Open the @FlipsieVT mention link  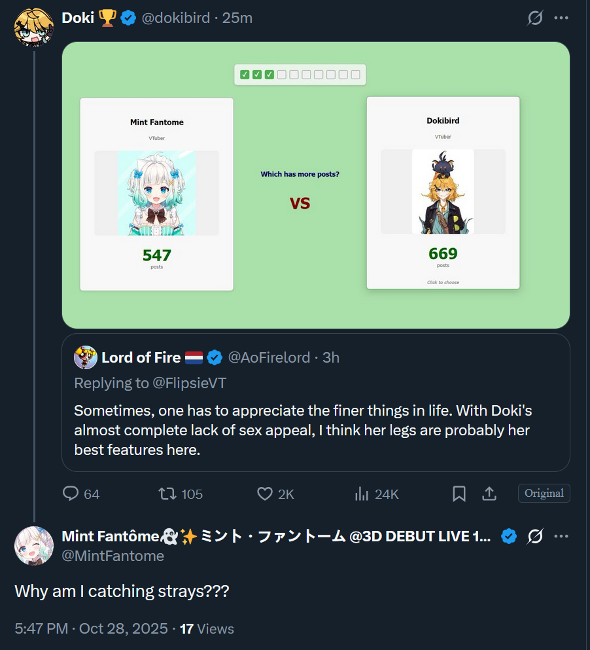coord(189,383)
